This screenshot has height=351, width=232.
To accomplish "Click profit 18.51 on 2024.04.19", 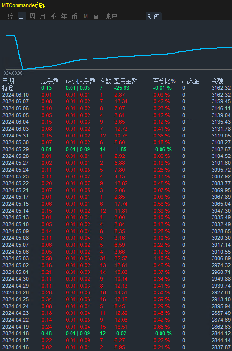I will (121, 327).
